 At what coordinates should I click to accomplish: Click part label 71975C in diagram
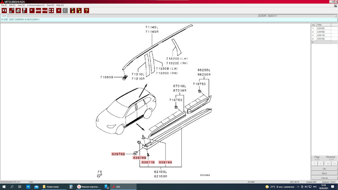[199, 84]
